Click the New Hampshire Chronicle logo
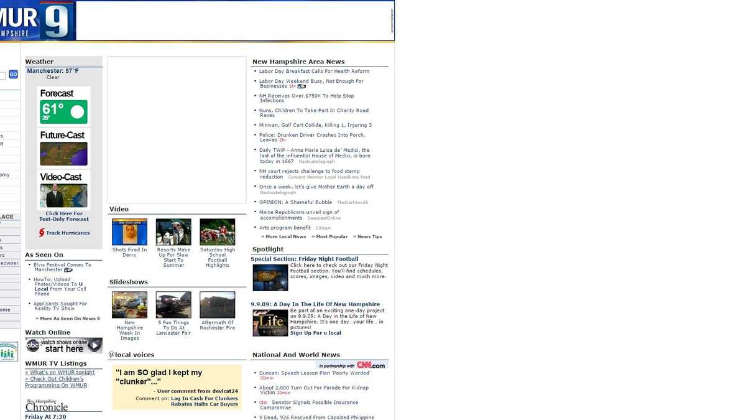Screen dimensions: 746x420 click(x=47, y=404)
